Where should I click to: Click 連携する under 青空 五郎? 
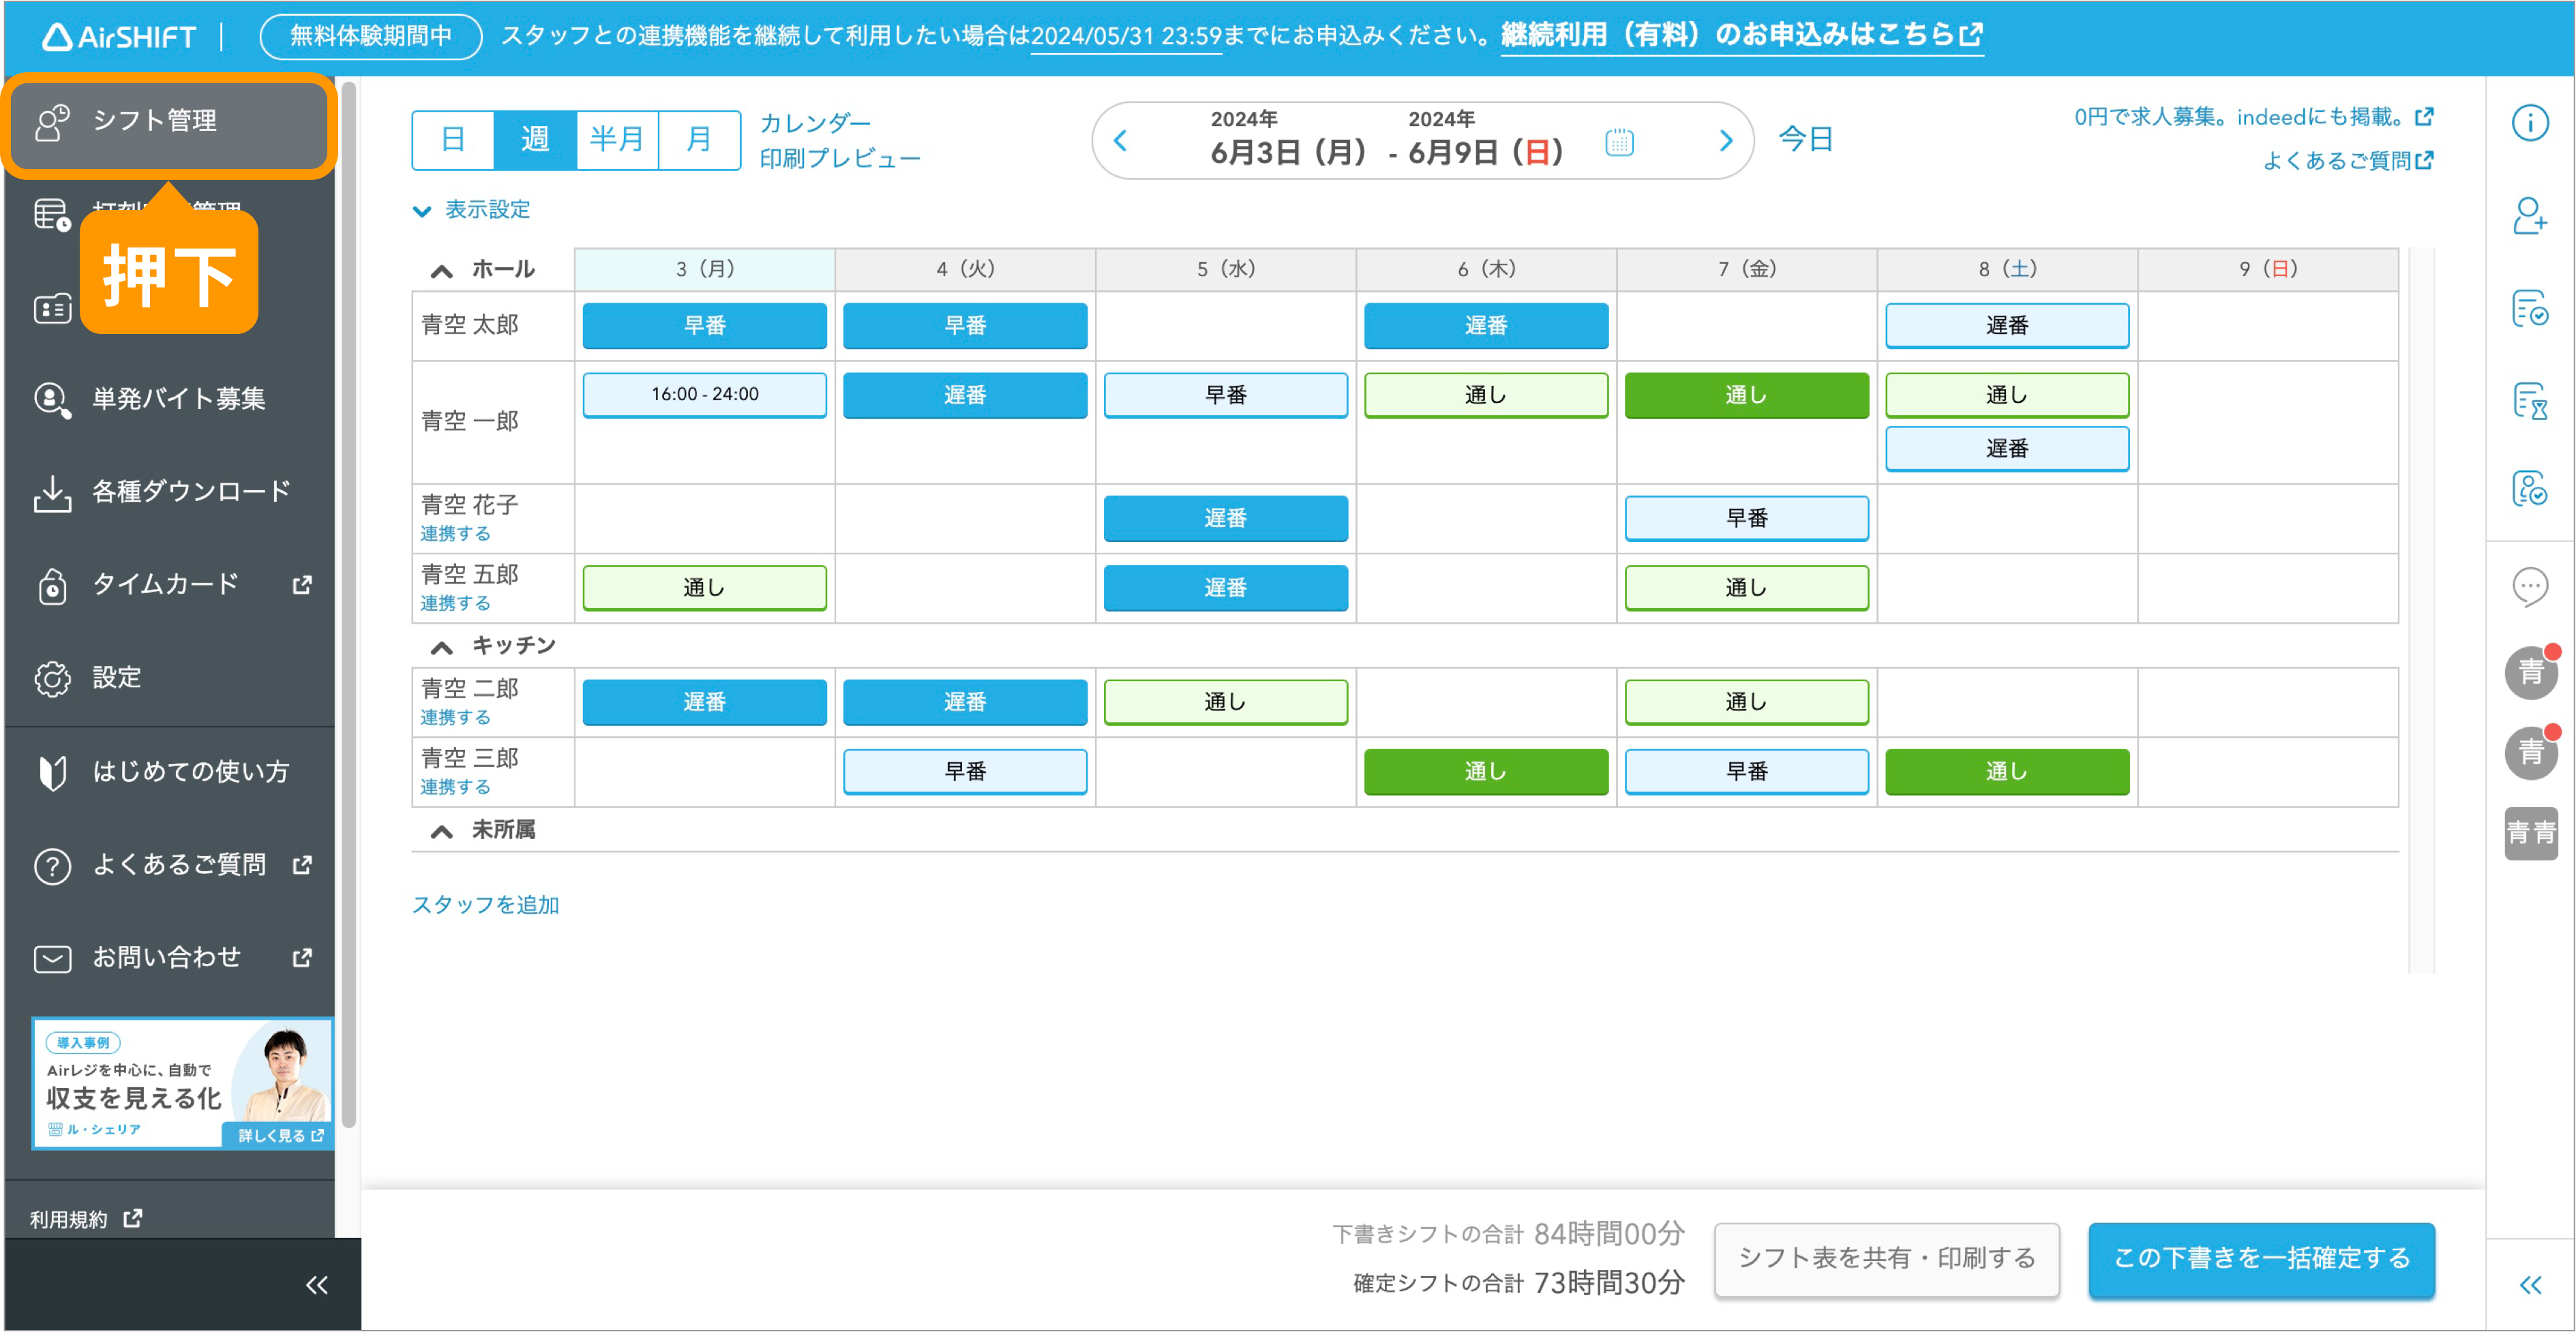click(x=455, y=604)
